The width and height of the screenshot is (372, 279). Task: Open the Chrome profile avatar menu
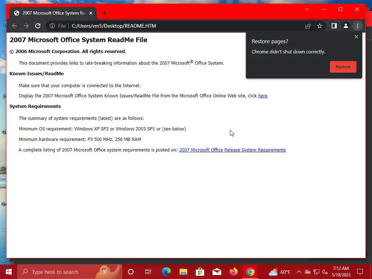[346, 26]
